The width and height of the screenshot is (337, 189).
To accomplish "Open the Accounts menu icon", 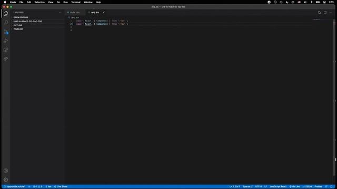I will 6,171.
